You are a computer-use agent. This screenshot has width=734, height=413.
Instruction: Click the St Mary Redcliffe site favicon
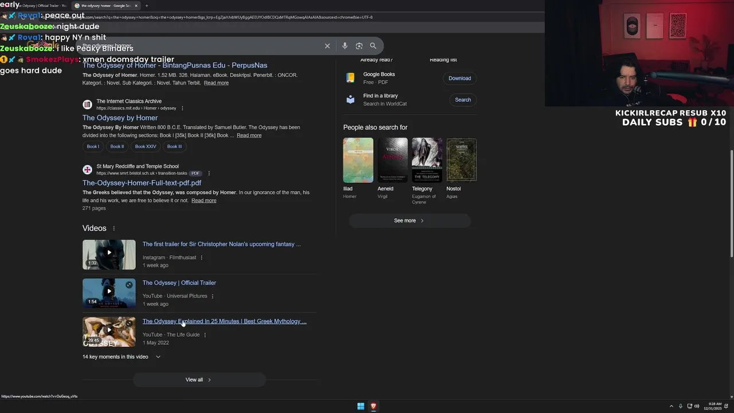pyautogui.click(x=87, y=170)
